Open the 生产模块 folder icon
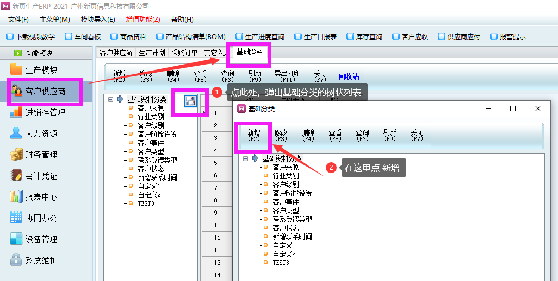The height and width of the screenshot is (281, 558). click(x=16, y=70)
